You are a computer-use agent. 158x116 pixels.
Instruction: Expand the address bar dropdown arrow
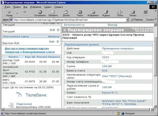point(127,20)
